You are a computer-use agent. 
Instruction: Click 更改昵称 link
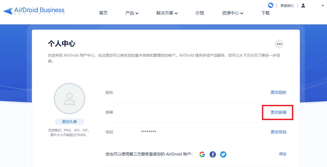279,93
